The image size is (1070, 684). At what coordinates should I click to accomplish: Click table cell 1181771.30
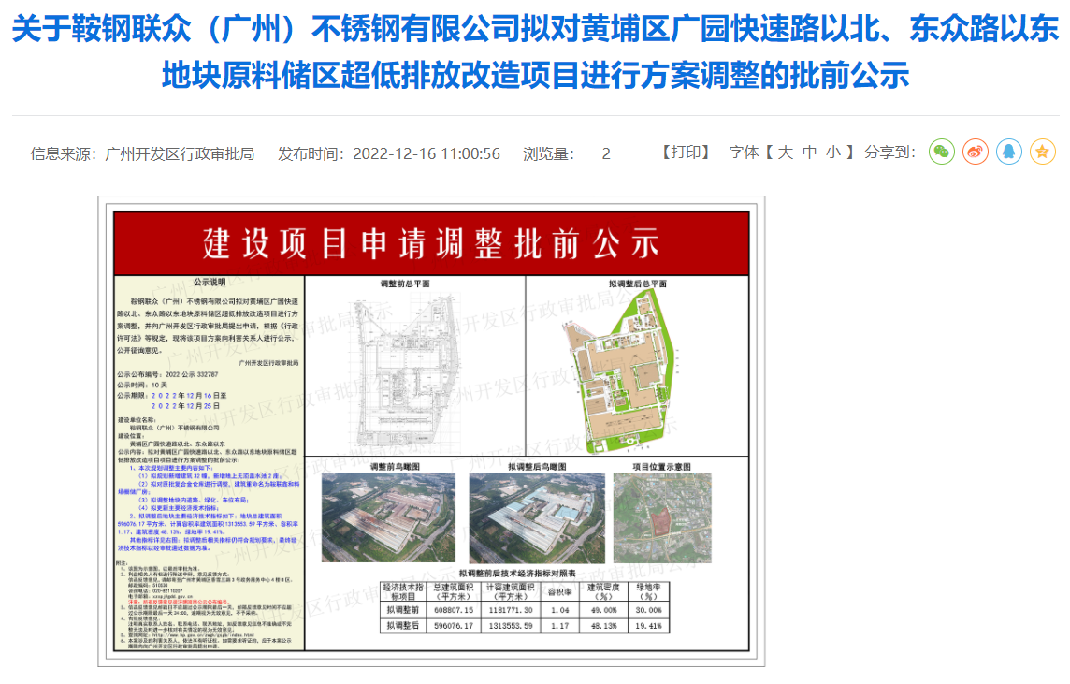point(511,610)
